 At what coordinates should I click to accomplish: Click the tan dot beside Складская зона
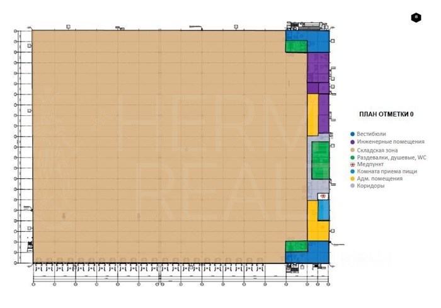(353, 149)
